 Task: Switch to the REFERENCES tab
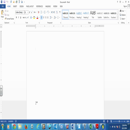(x=40, y=6)
